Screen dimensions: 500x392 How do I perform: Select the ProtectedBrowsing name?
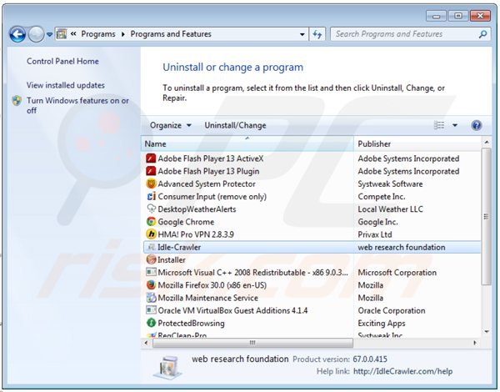click(191, 323)
